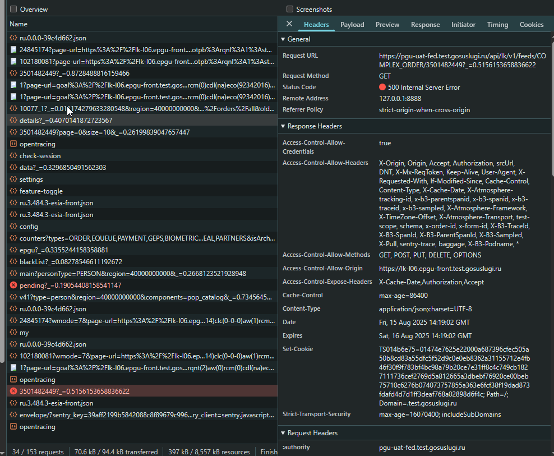Click the document icon of the 102180081?page-url request
Image resolution: width=554 pixels, height=456 pixels.
[13, 61]
